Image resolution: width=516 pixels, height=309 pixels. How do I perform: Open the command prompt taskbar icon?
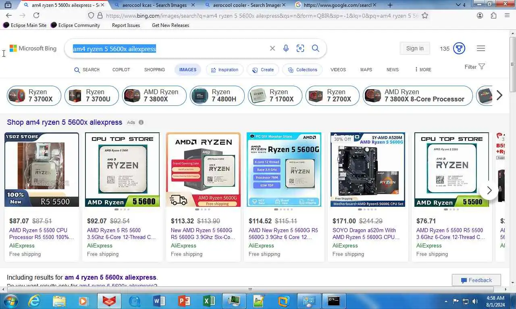tap(334, 301)
